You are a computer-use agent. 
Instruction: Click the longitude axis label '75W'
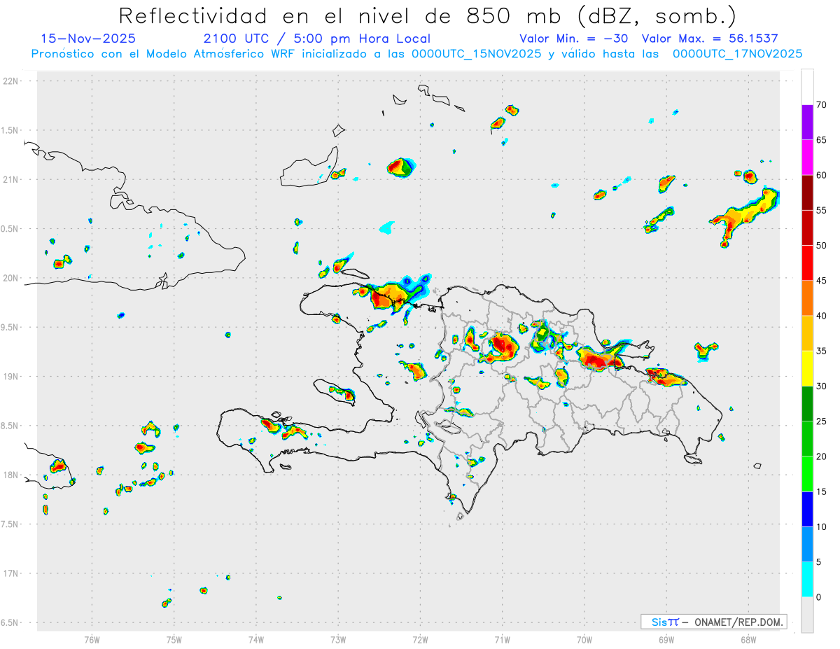tap(174, 639)
